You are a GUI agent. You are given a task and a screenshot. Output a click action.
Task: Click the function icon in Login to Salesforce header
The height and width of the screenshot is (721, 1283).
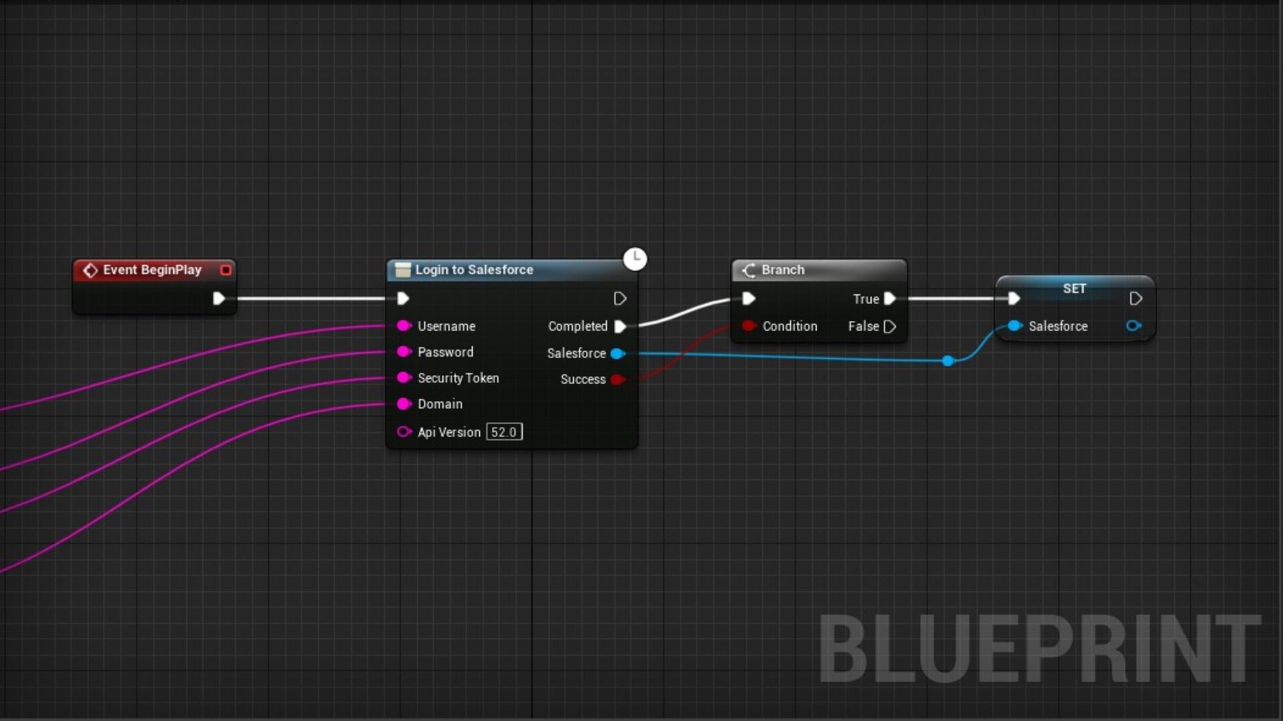402,270
